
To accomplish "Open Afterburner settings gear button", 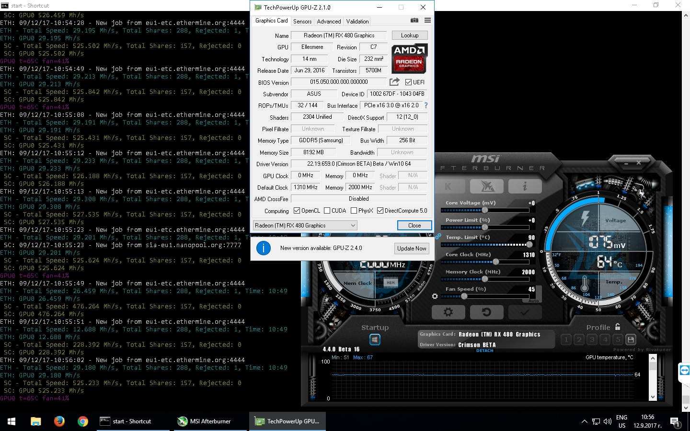I will [448, 312].
